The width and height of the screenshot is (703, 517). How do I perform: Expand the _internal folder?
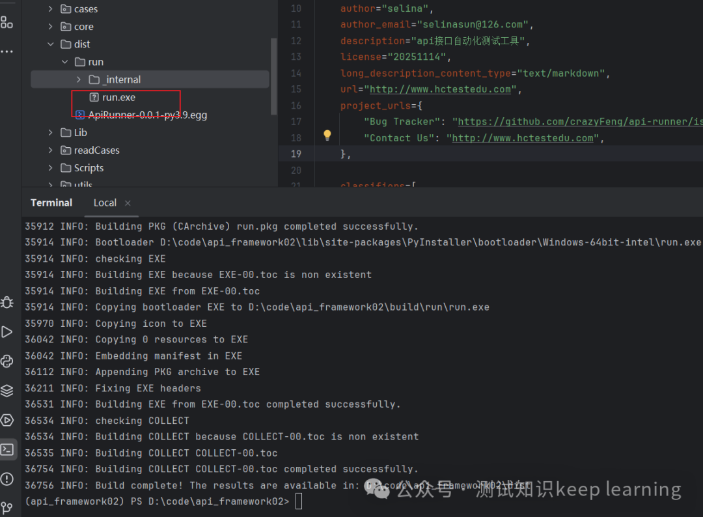pos(79,79)
